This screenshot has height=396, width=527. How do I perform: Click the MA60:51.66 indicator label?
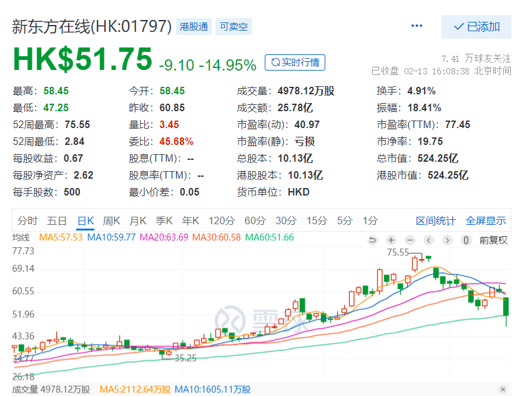(x=270, y=237)
